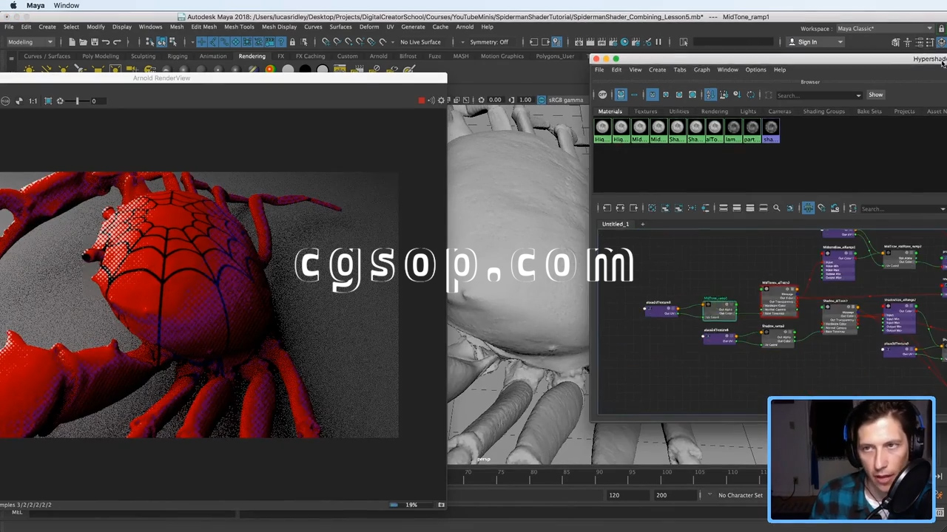Open the Hypershade Options menu
947x532 pixels.
pos(755,69)
